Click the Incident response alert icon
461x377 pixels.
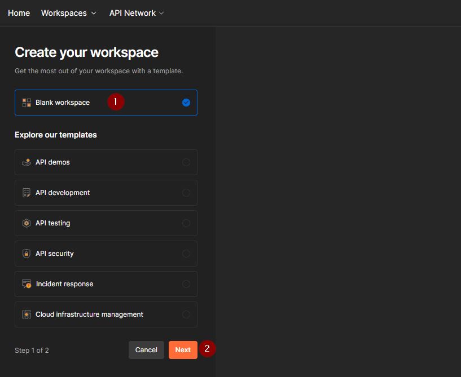(27, 284)
